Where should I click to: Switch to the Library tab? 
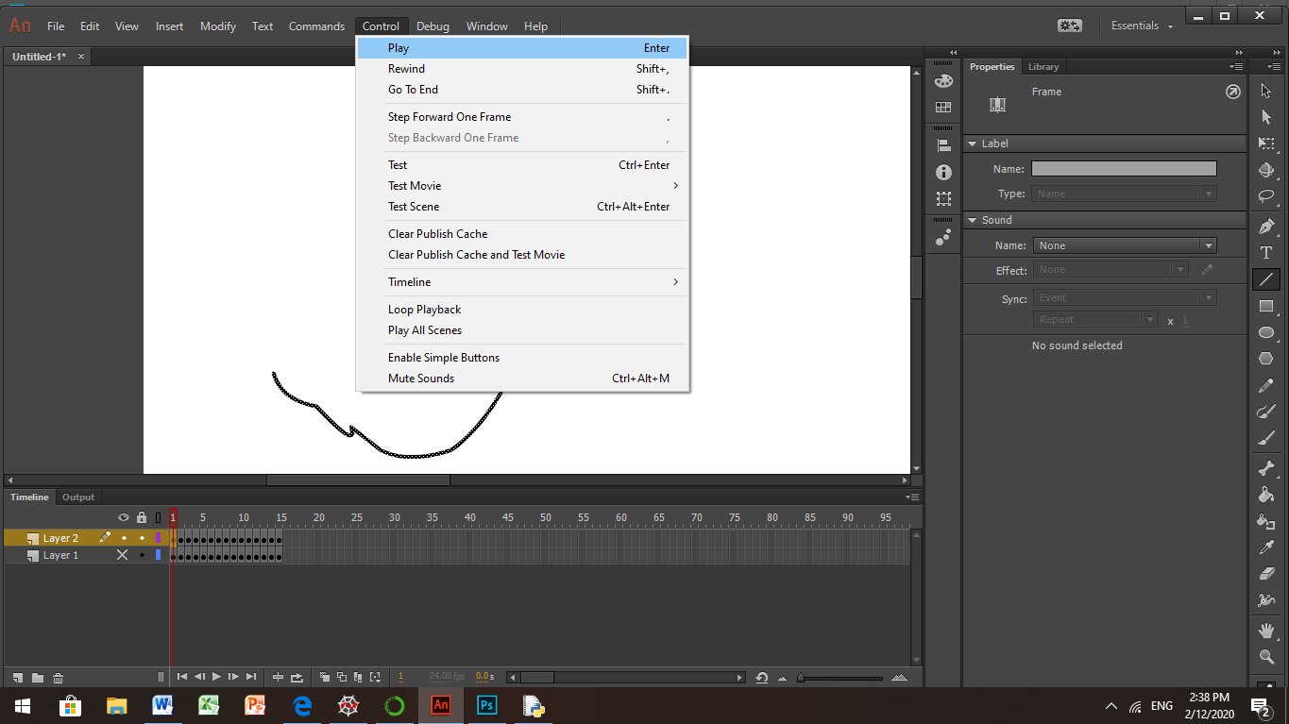[1043, 67]
